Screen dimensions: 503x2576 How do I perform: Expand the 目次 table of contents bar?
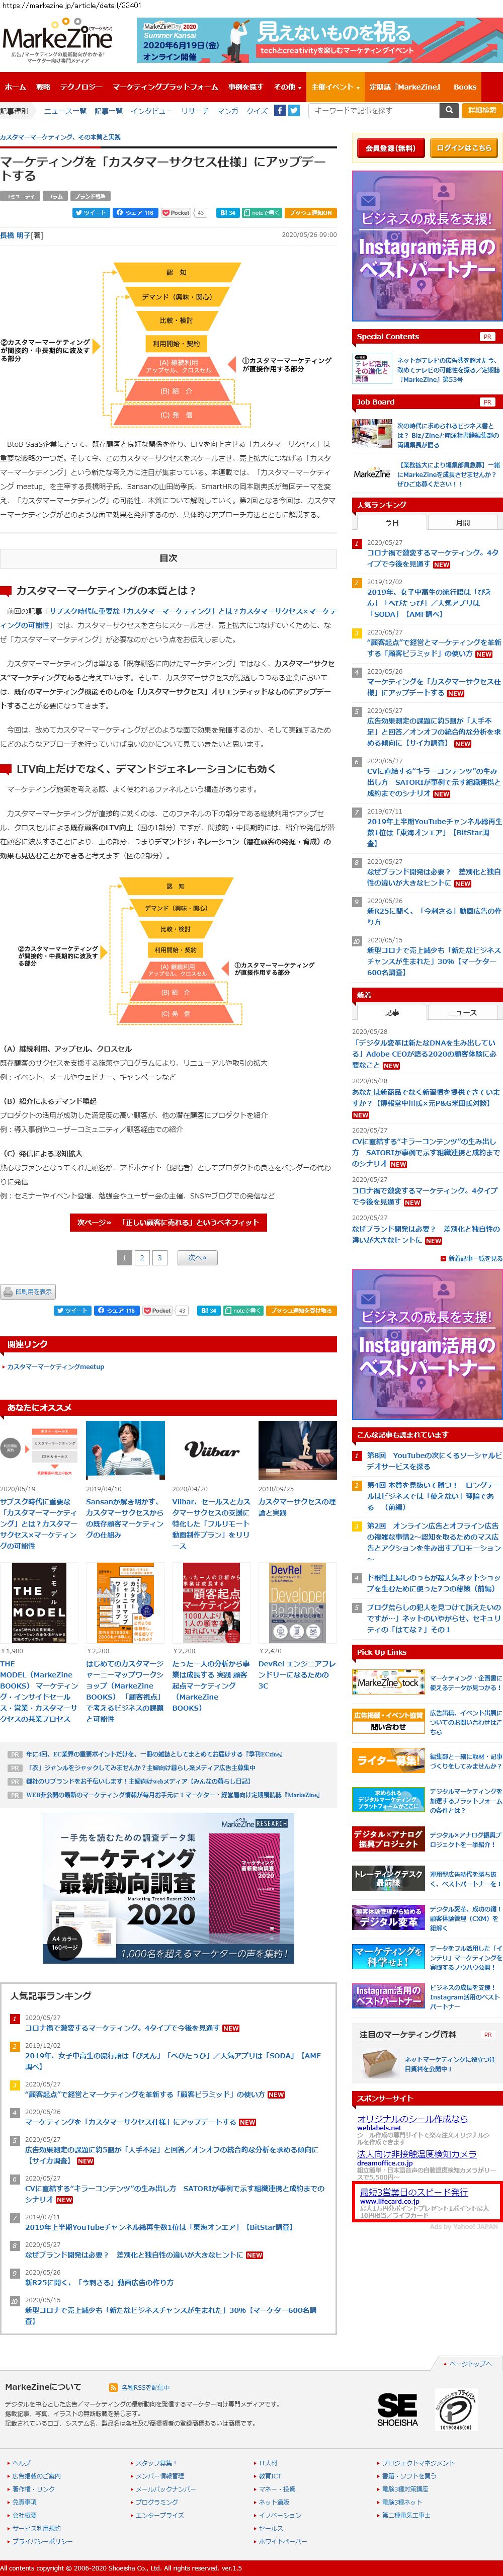pyautogui.click(x=168, y=558)
